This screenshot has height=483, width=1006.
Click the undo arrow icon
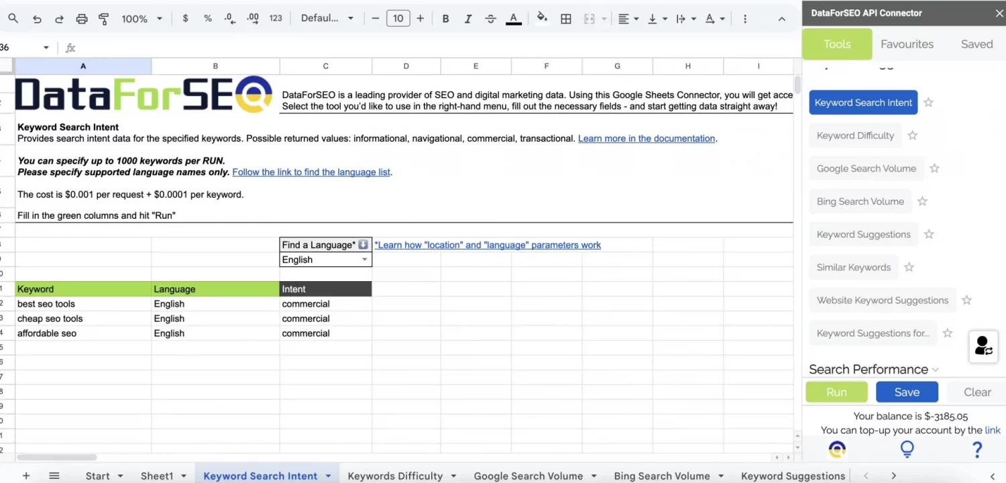37,19
